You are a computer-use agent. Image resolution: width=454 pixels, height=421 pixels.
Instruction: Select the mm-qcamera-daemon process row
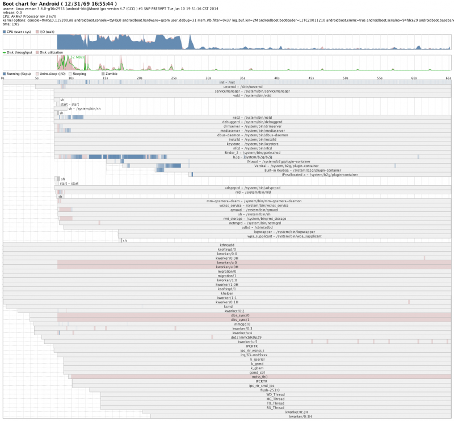(x=254, y=201)
